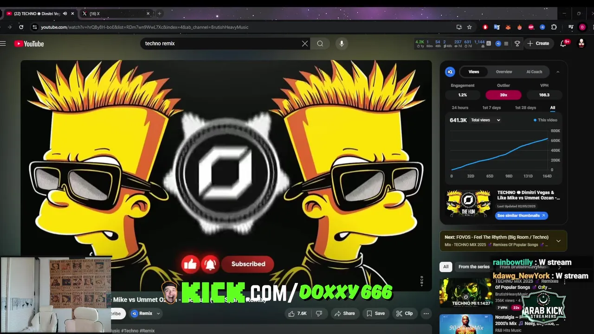594x334 pixels.
Task: Switch to the AI Coach tab
Action: click(534, 72)
